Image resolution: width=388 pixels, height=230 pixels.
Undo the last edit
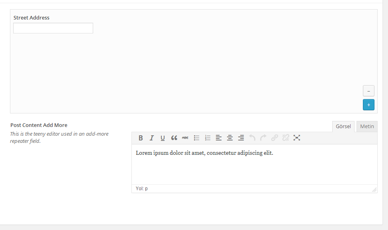click(252, 138)
